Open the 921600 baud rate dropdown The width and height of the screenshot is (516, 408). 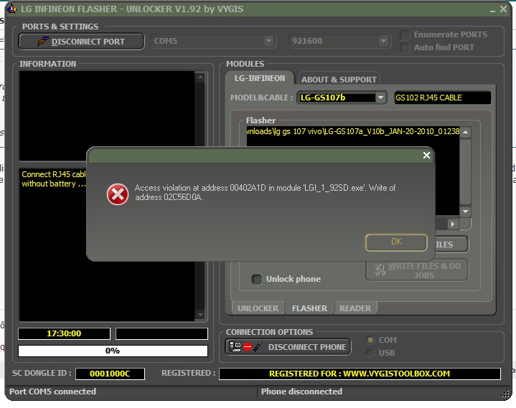(383, 41)
